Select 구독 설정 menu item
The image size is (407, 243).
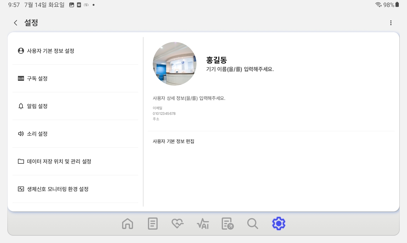click(x=75, y=78)
